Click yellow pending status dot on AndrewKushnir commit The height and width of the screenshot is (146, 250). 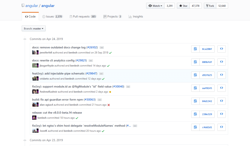(x=110, y=92)
